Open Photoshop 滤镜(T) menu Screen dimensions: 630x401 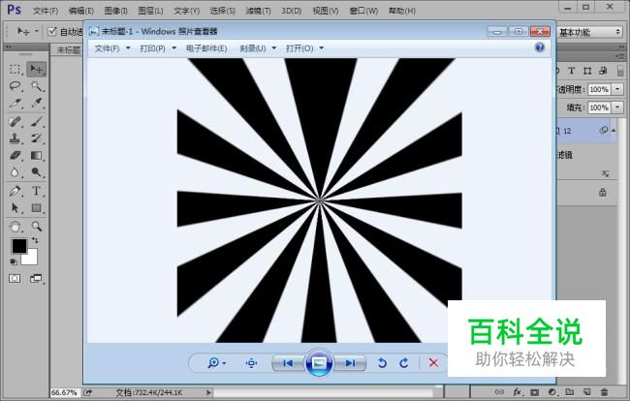coord(258,11)
